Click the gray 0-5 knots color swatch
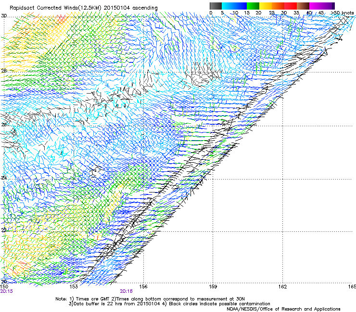 tap(216, 6)
